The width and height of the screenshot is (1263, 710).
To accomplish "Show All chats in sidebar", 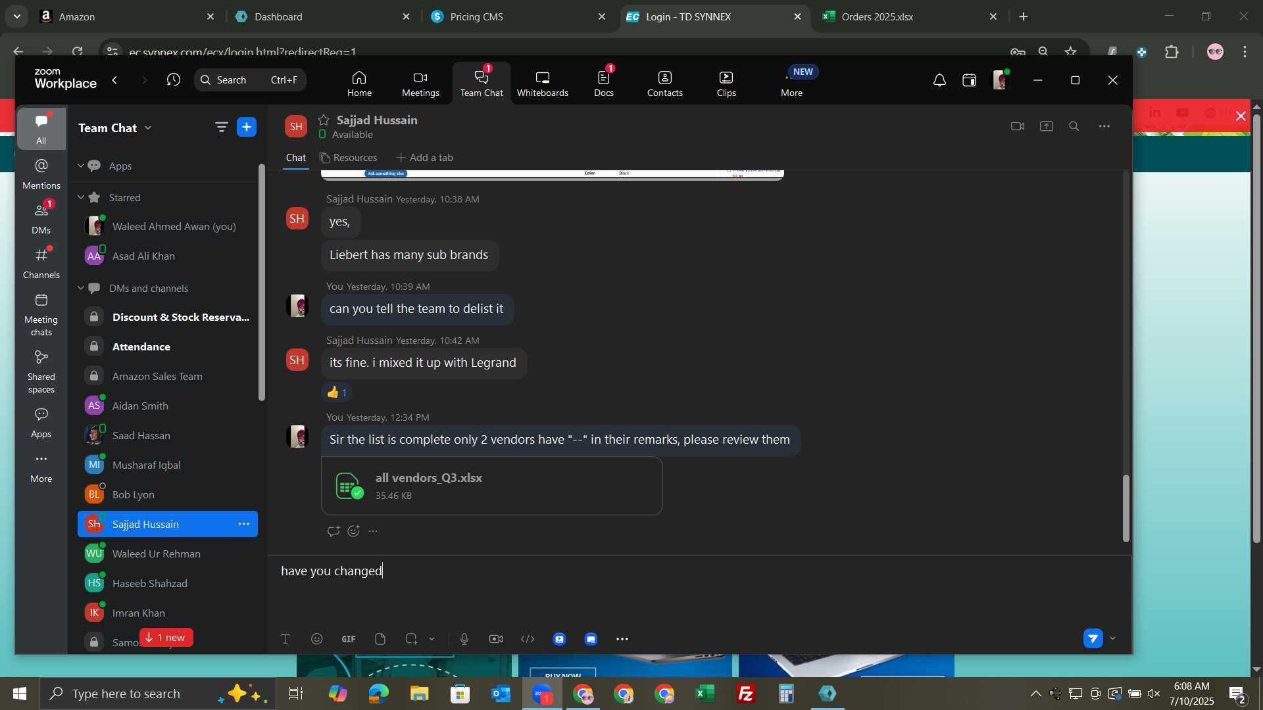I will [41, 129].
